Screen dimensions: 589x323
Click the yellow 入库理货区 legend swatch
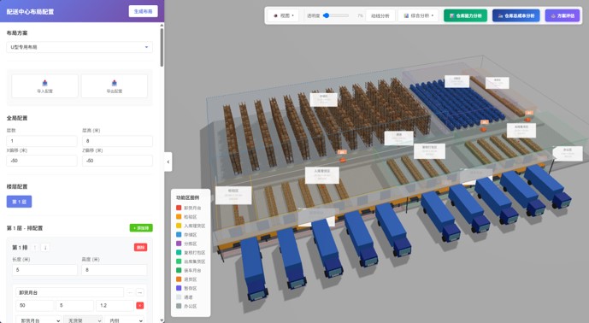179,226
